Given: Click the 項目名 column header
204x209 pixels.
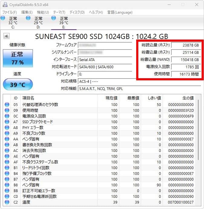Looking at the screenshot, I should coord(59,98).
